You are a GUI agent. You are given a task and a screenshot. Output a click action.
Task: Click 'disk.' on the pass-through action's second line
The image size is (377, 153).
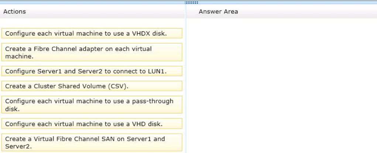point(12,109)
